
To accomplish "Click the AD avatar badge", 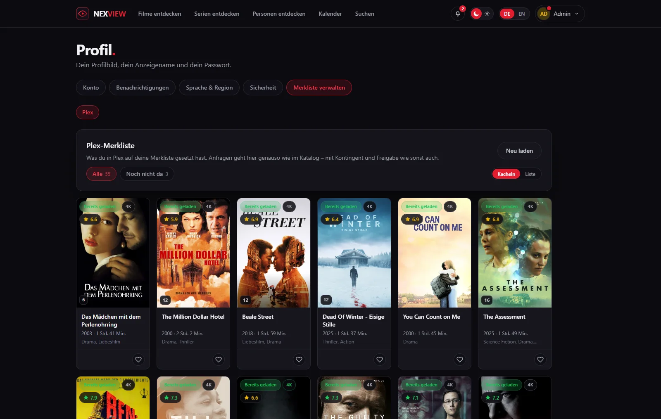I will (x=544, y=14).
